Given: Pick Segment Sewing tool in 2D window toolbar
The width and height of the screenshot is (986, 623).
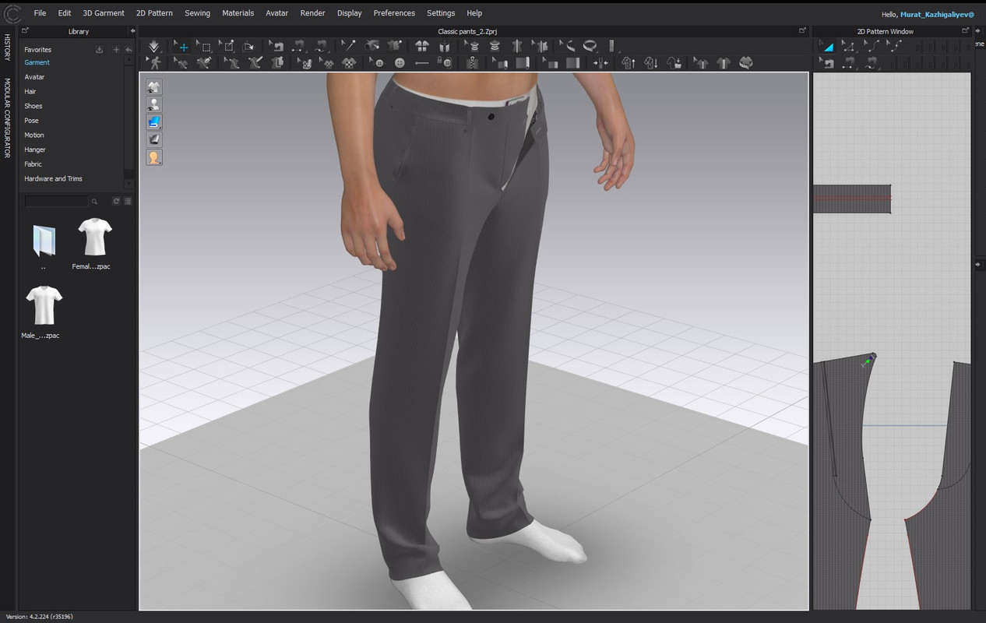Looking at the screenshot, I should coord(849,62).
